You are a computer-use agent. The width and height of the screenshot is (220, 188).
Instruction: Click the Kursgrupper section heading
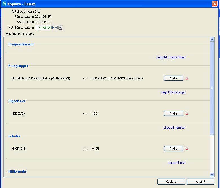point(18,66)
